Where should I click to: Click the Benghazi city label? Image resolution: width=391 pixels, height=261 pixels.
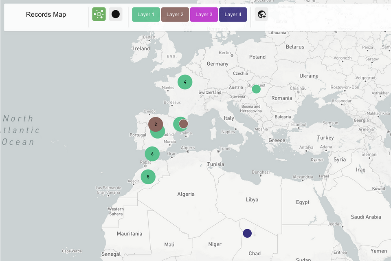[x=261, y=172]
